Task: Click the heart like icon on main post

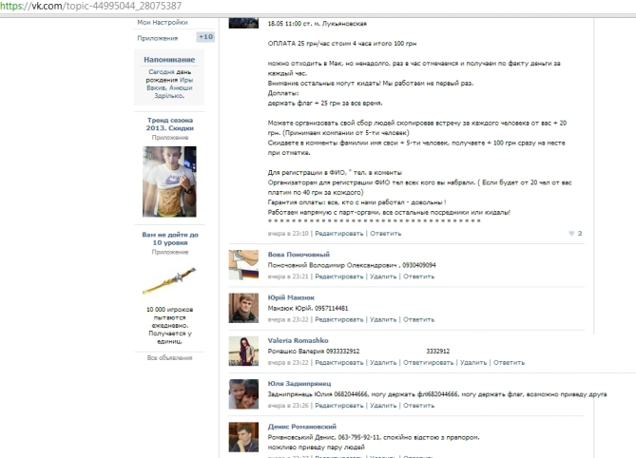Action: click(570, 233)
